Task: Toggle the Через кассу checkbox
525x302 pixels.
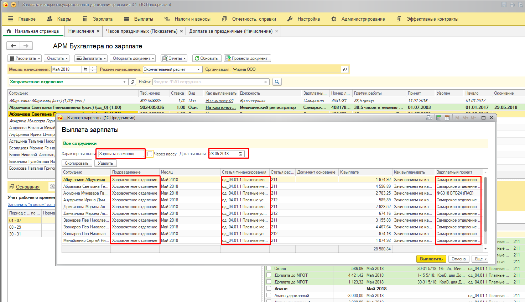Action: (150, 154)
